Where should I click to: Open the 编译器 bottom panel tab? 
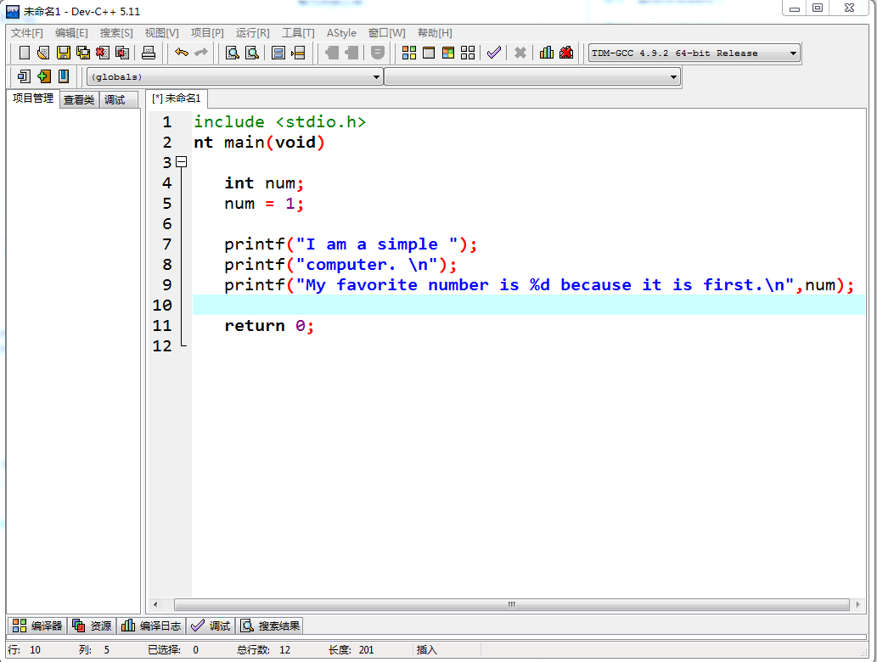37,626
